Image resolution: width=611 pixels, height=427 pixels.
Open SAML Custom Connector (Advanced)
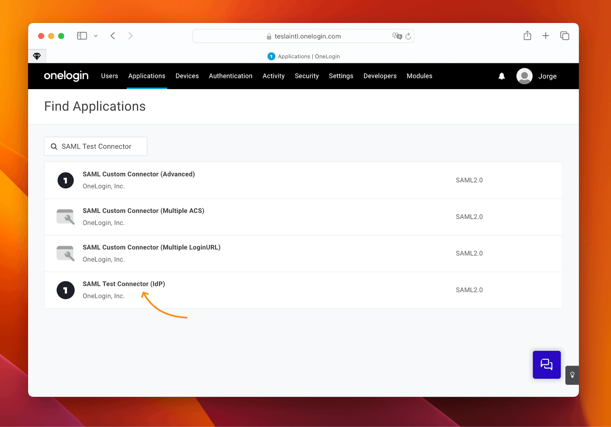[139, 174]
